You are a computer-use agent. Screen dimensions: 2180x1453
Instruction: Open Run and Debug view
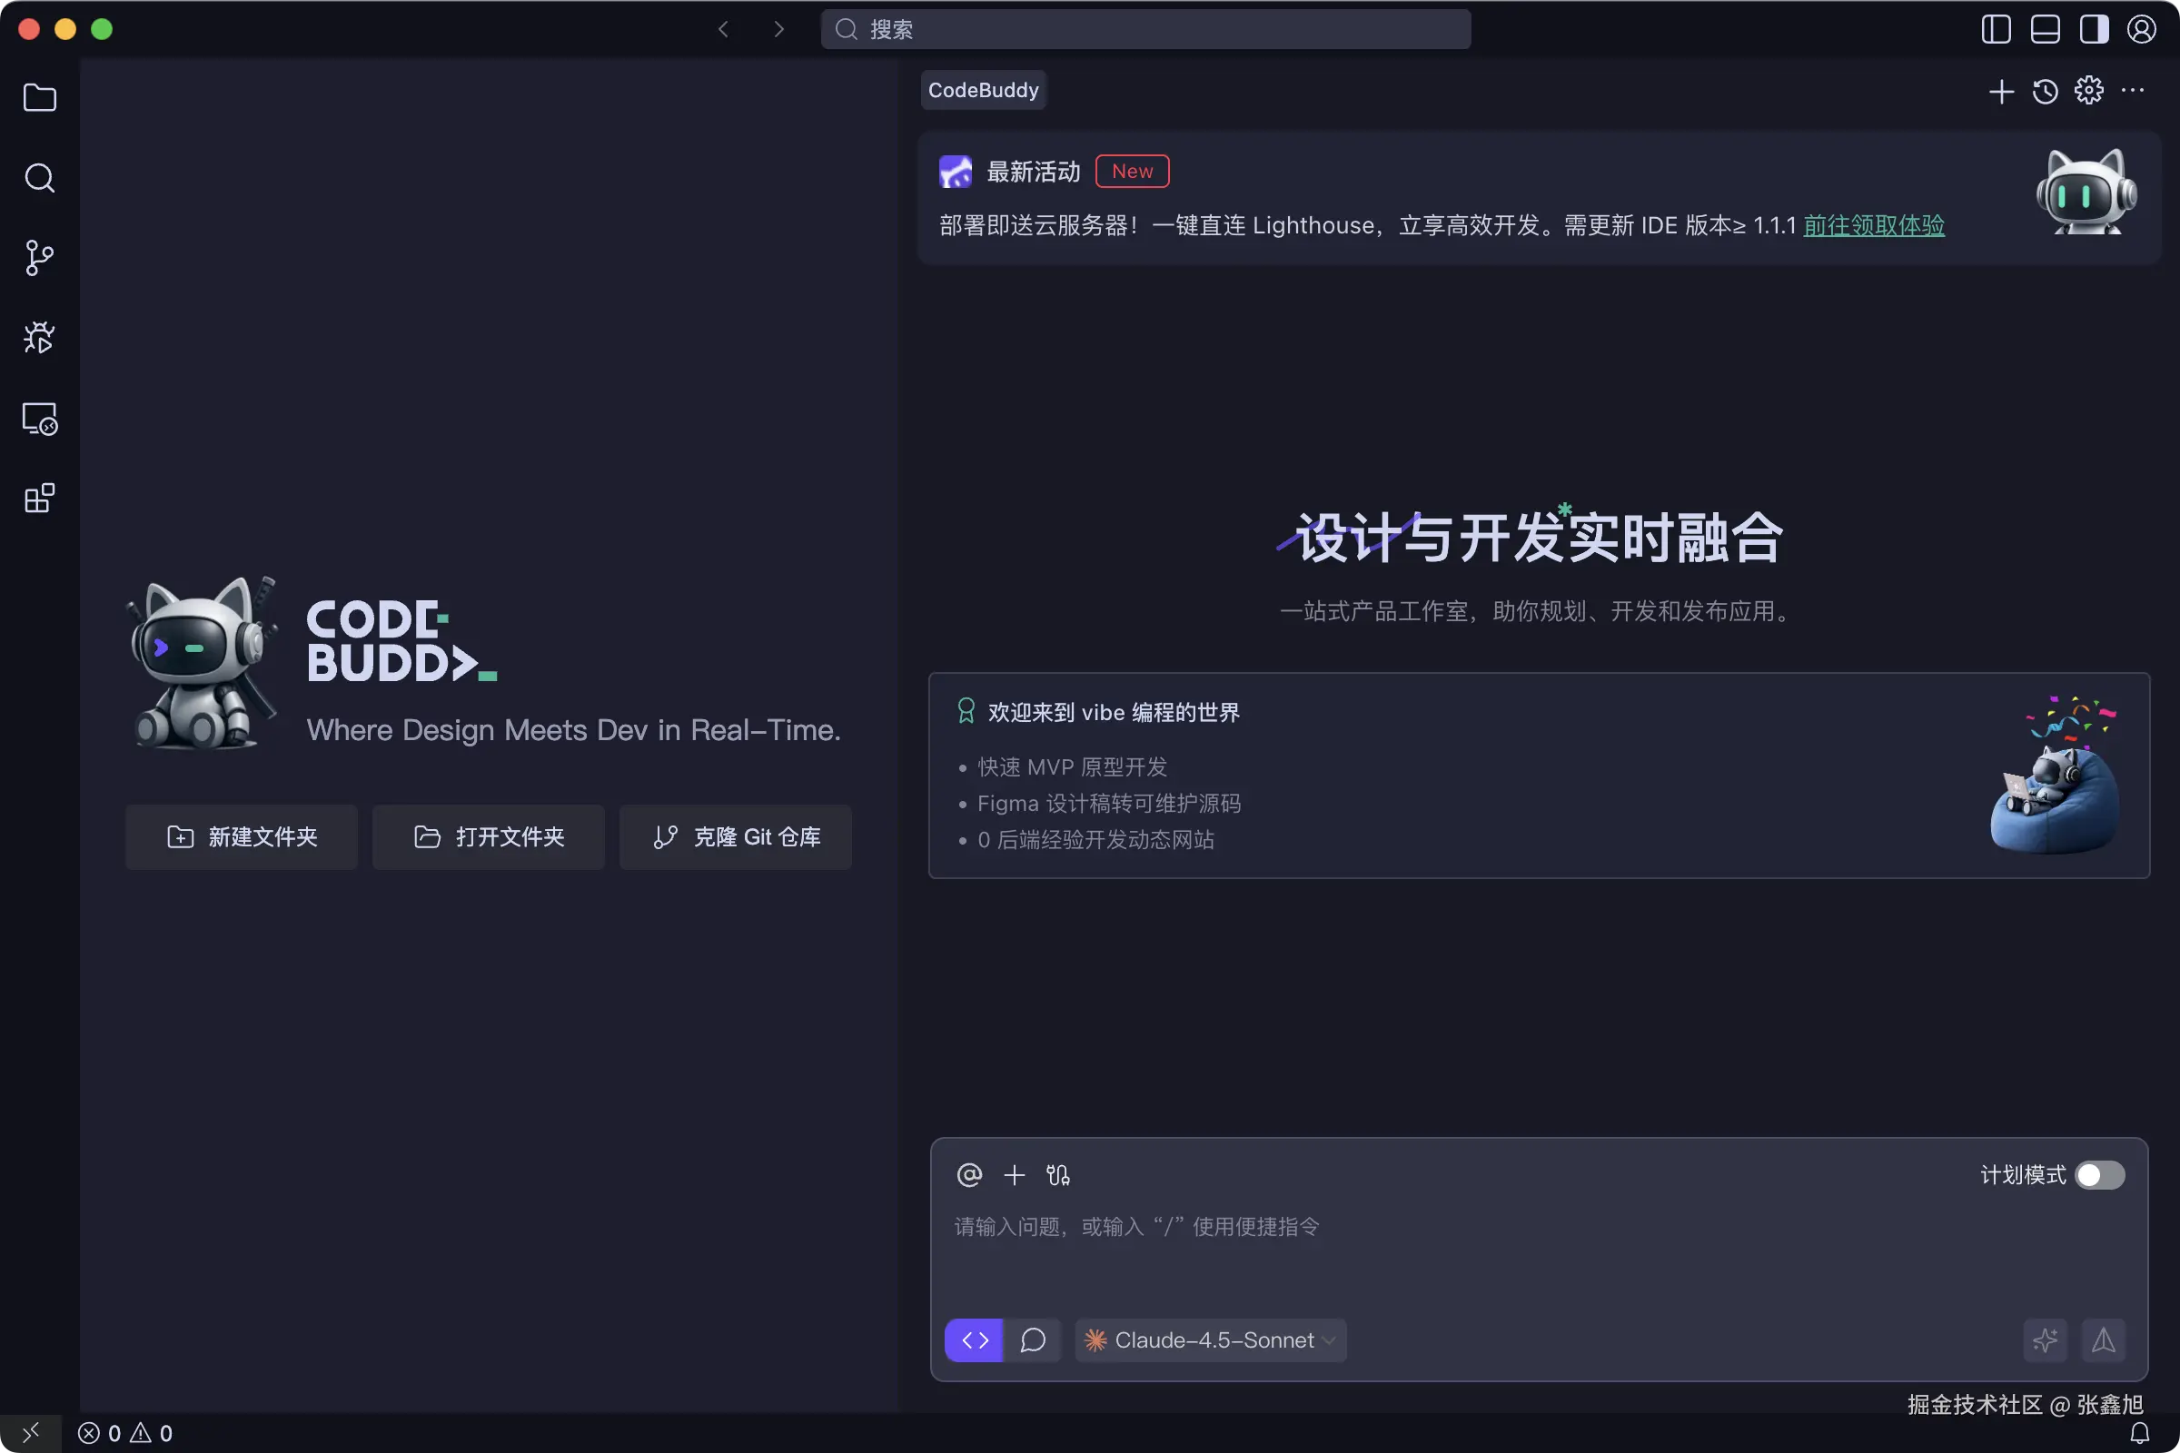click(40, 337)
